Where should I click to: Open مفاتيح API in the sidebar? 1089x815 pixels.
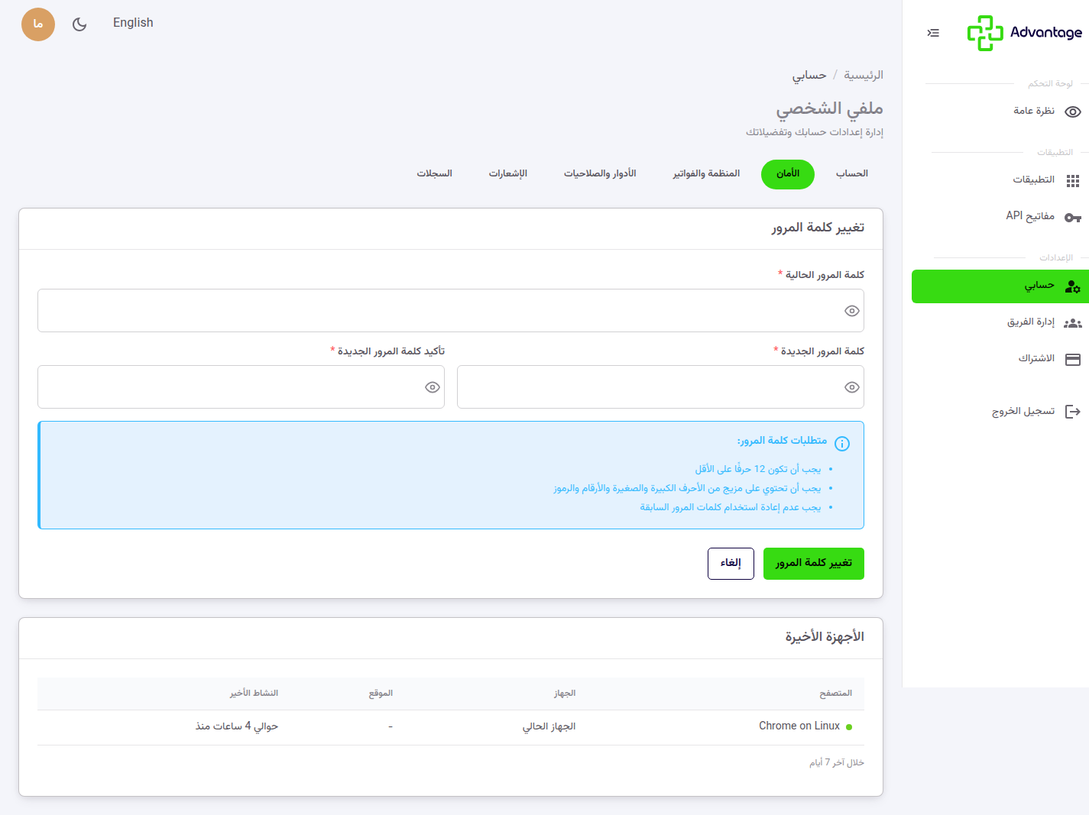1000,217
